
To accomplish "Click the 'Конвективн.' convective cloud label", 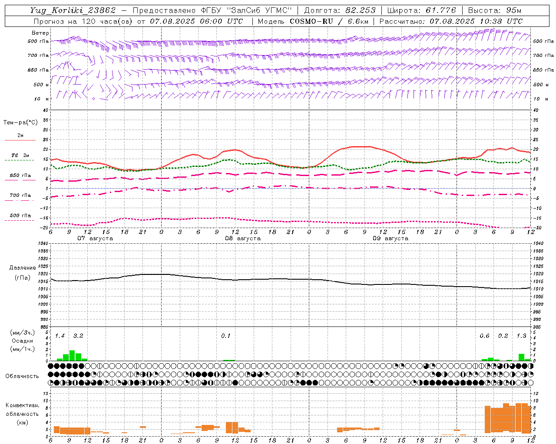I will point(23,405).
